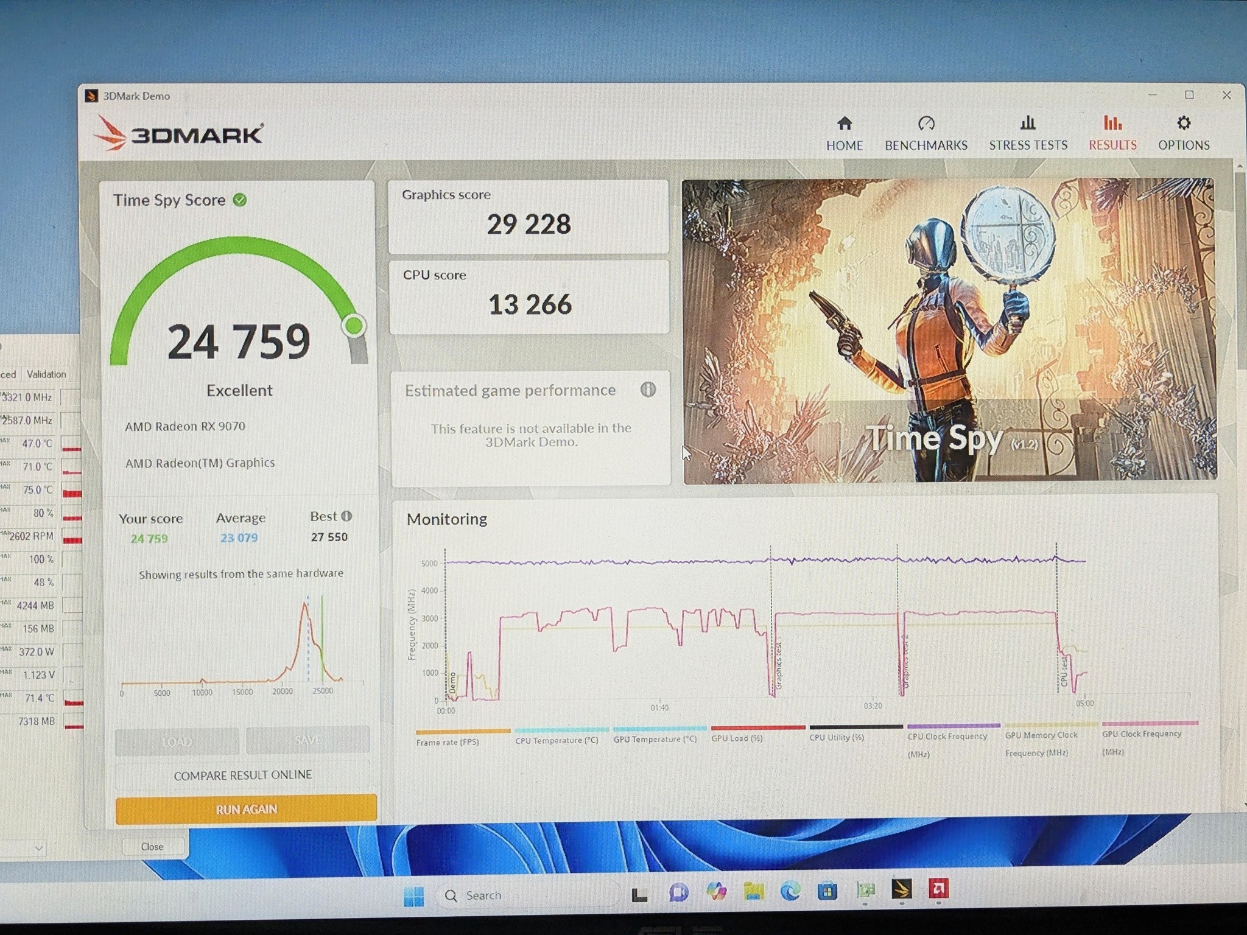Click the AMD Radeon(TM) Graphics label
The height and width of the screenshot is (935, 1247).
click(x=200, y=463)
